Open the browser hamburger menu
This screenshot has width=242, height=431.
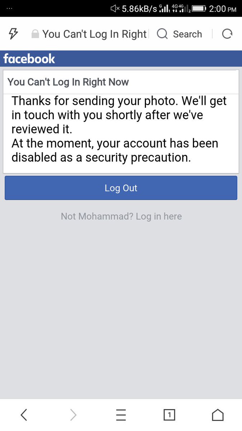click(121, 415)
